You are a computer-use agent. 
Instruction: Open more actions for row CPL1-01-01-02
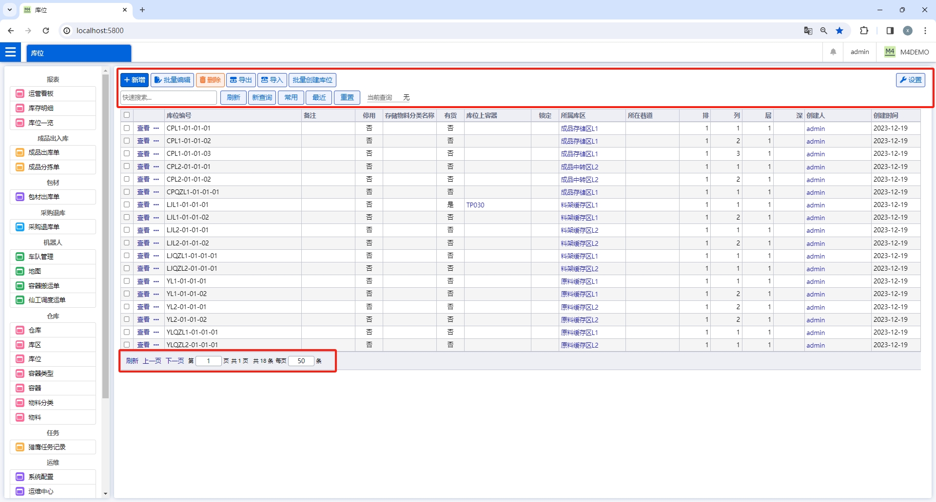(x=156, y=141)
